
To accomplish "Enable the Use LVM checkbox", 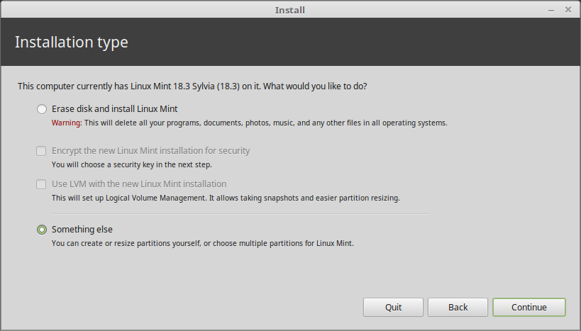I will pos(42,184).
